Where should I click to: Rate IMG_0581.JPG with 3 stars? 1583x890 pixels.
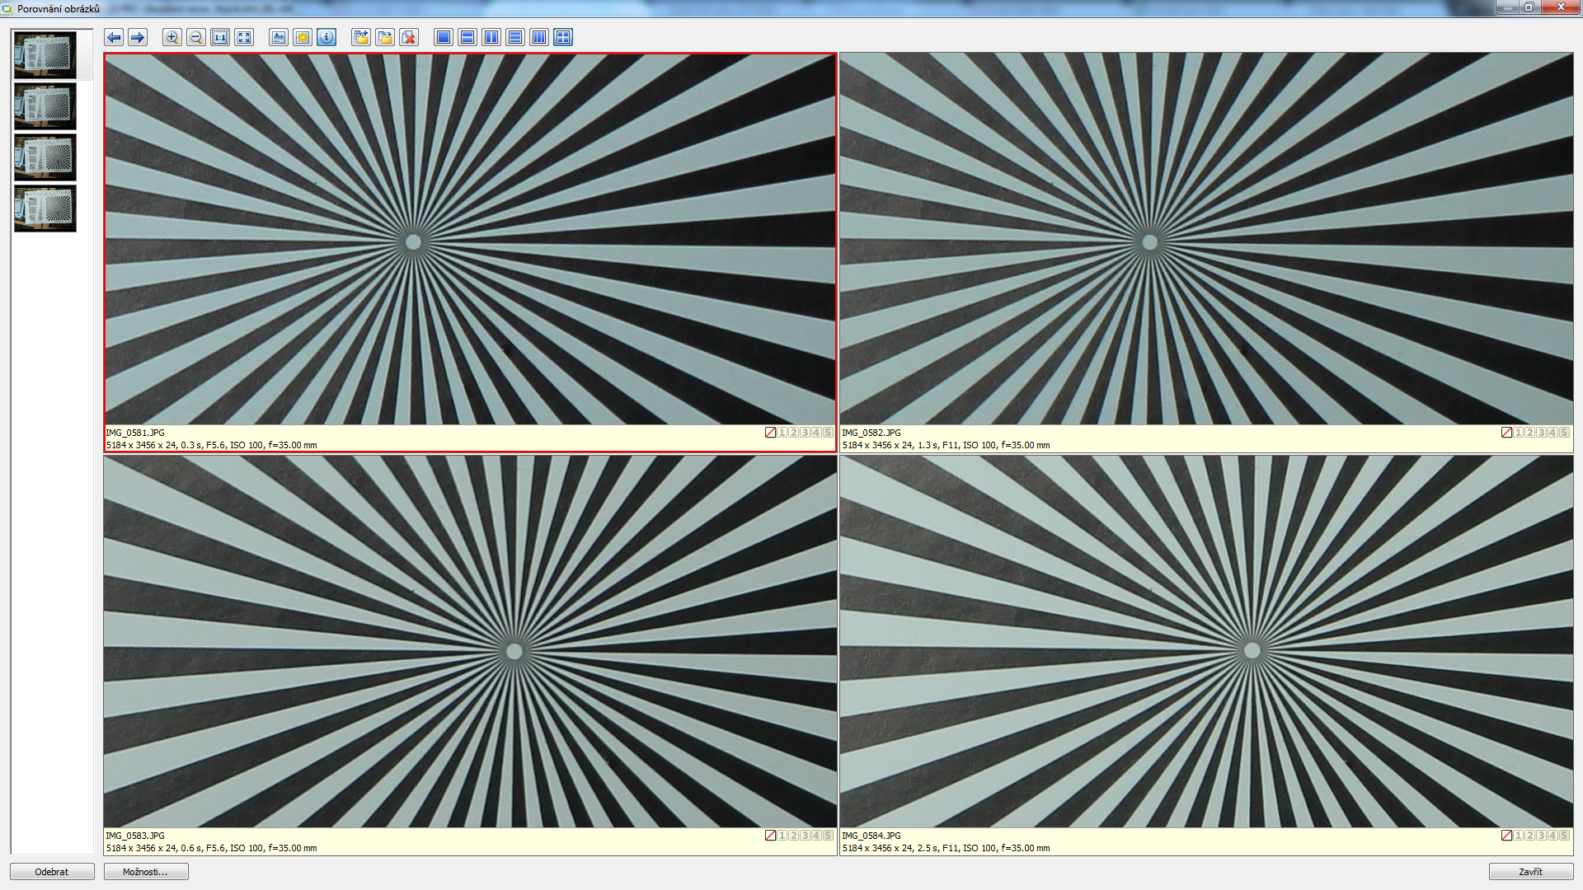pos(805,433)
